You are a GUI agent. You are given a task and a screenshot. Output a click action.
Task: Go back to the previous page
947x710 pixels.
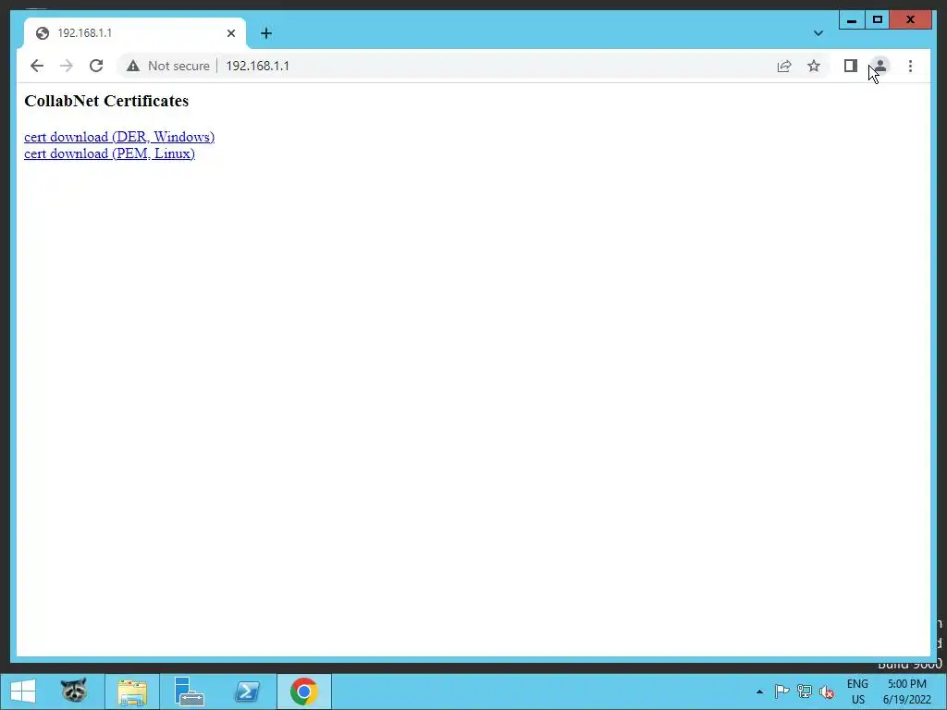tap(37, 66)
